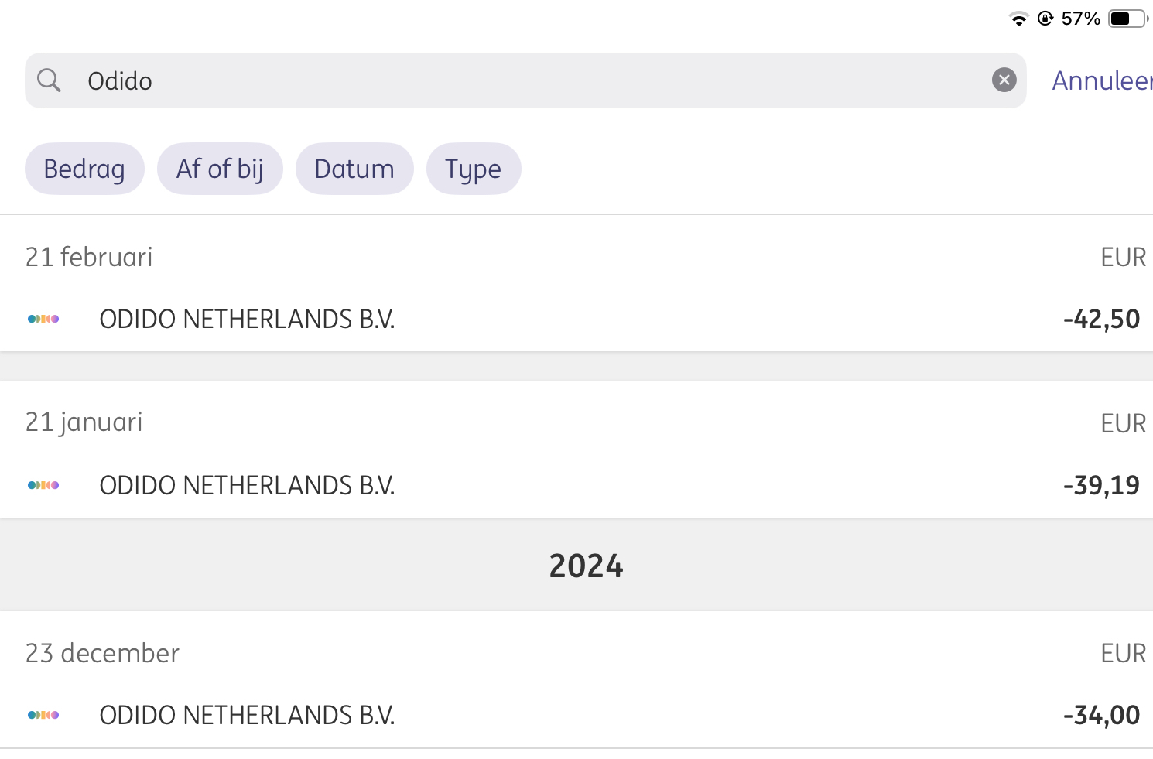Tap the search magnifier icon
The height and width of the screenshot is (759, 1153).
(49, 80)
